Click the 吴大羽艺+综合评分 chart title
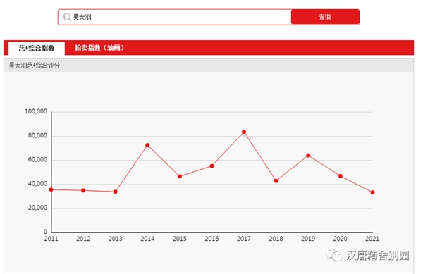 [35, 66]
